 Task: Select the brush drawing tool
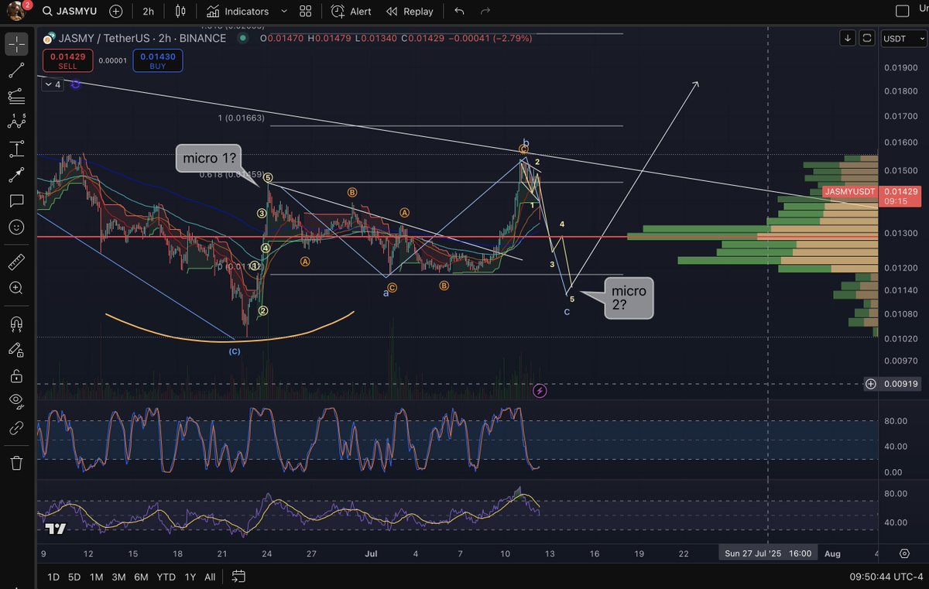15,176
